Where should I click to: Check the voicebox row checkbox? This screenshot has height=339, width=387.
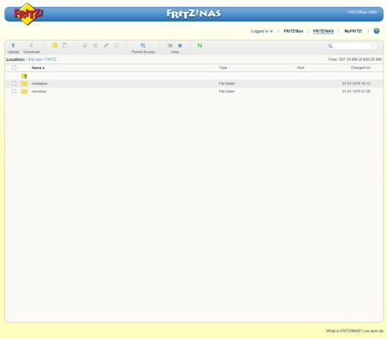point(14,91)
